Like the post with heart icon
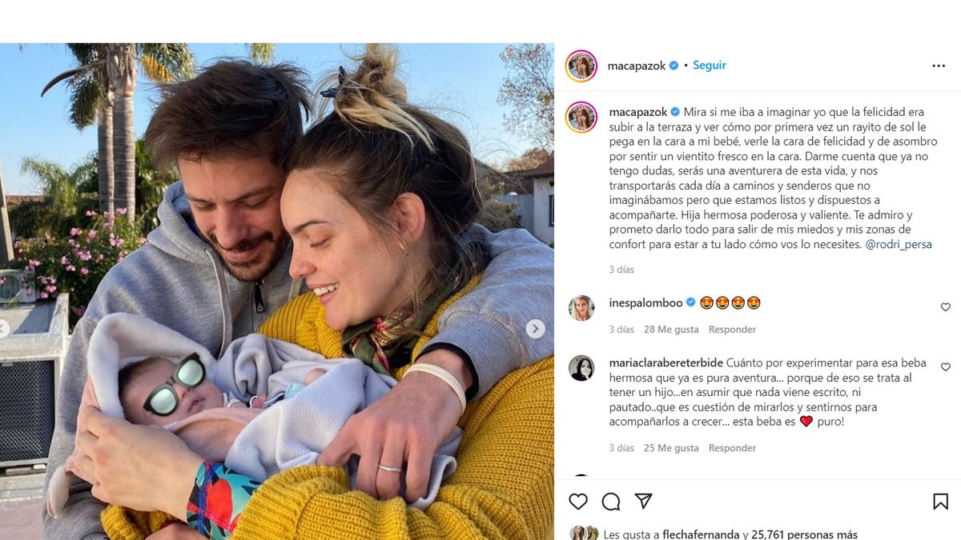Screen dimensions: 961x540 pyautogui.click(x=578, y=501)
